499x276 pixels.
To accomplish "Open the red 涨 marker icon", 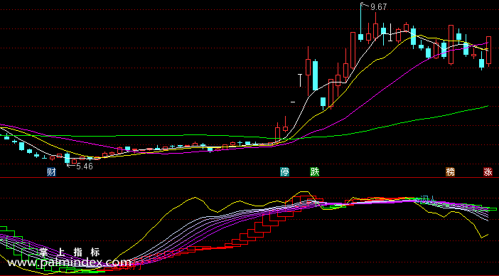I will point(488,172).
